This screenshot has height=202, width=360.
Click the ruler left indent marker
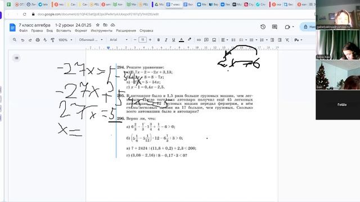[108, 48]
